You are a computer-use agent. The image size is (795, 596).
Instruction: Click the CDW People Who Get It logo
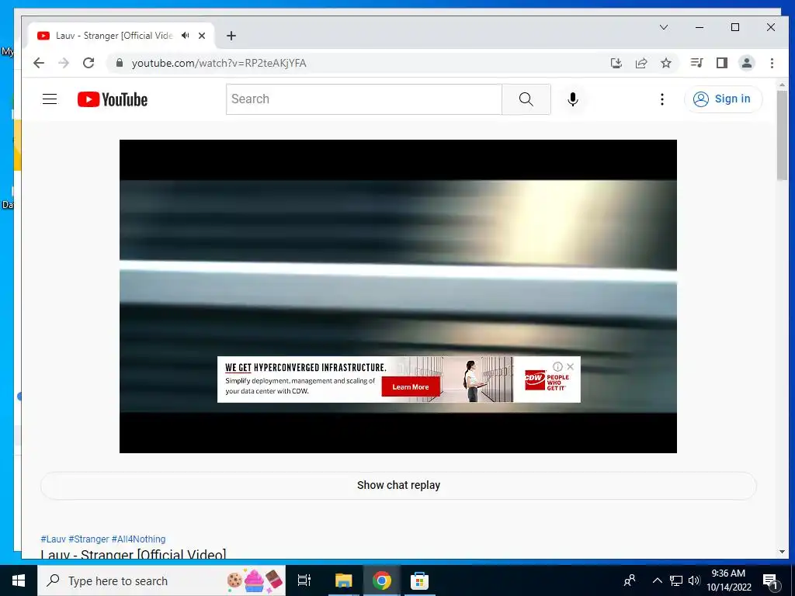[x=547, y=382]
